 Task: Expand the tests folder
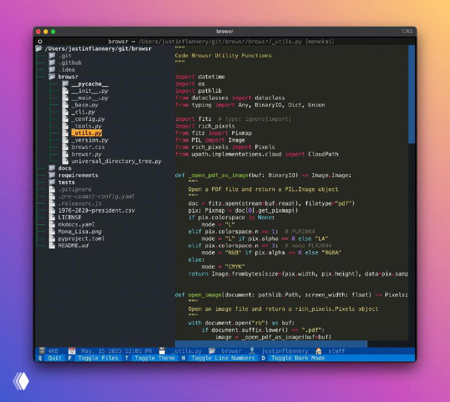pyautogui.click(x=66, y=182)
